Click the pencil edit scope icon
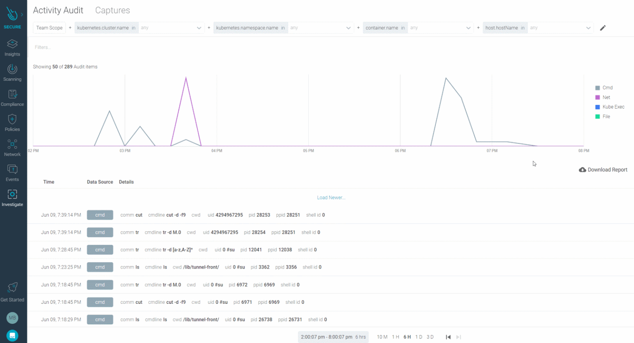 tap(603, 28)
